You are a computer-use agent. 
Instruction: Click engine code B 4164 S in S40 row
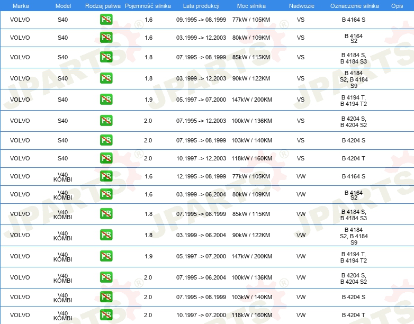coord(354,20)
